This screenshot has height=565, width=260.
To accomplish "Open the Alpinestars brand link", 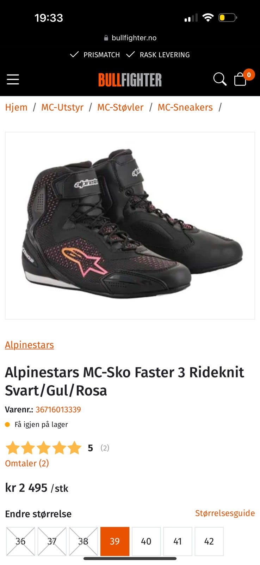I will (x=30, y=345).
